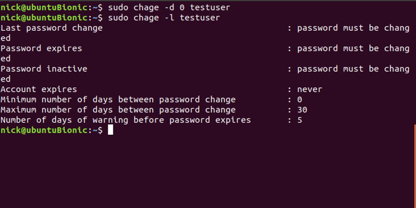
Task: Click the minimum days value "0"
Action: pyautogui.click(x=300, y=99)
